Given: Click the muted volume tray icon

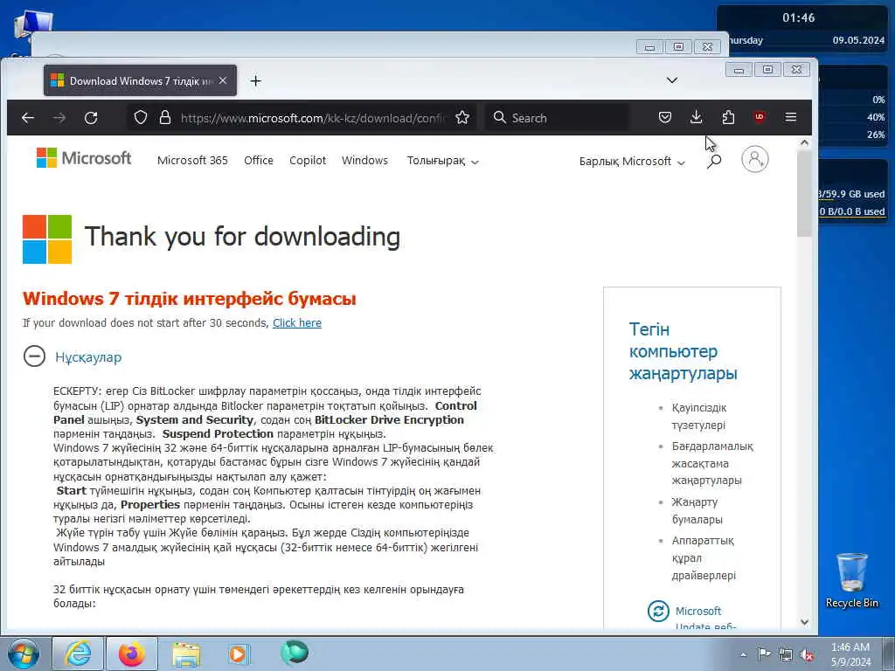Looking at the screenshot, I should (807, 654).
